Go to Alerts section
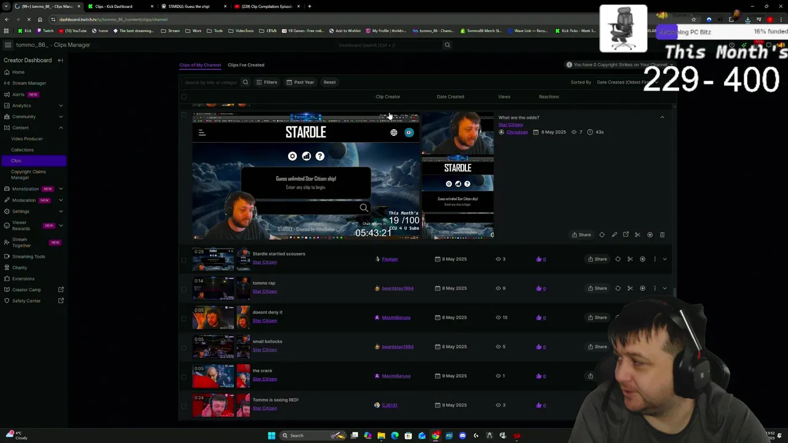The width and height of the screenshot is (788, 443). (x=18, y=94)
